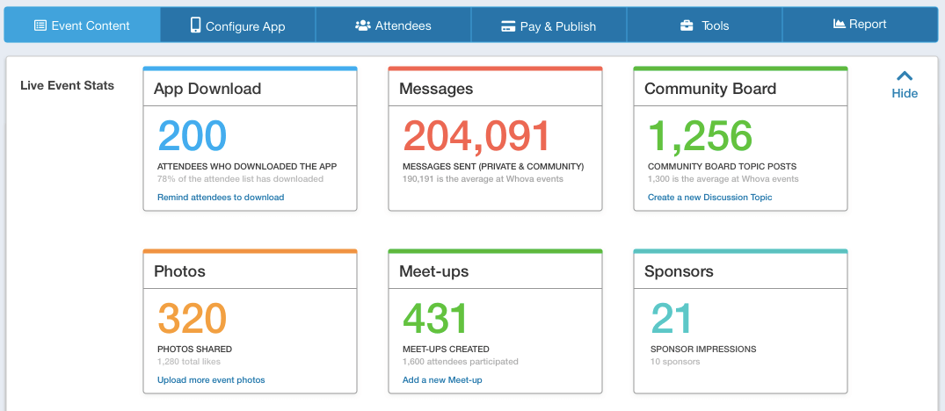
Task: Click the Report chart icon
Action: click(839, 24)
